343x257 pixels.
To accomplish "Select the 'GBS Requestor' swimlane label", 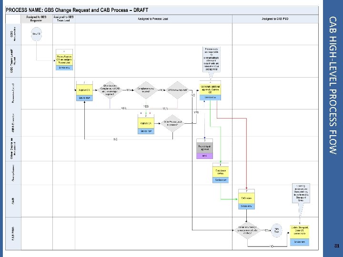I will (x=13, y=34).
